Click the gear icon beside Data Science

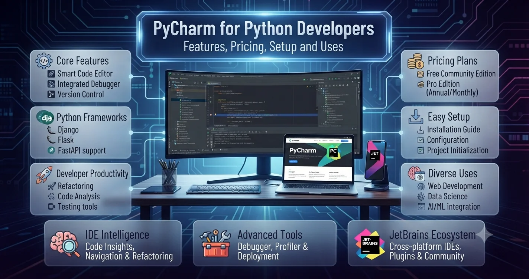[421, 196]
